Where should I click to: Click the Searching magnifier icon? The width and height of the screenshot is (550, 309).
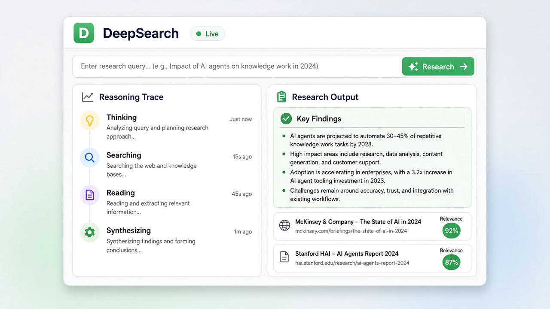tap(90, 158)
